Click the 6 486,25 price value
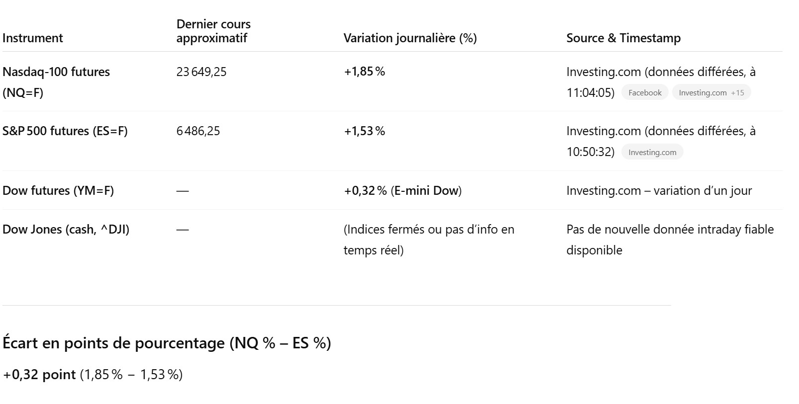Image resolution: width=799 pixels, height=404 pixels. coord(198,131)
